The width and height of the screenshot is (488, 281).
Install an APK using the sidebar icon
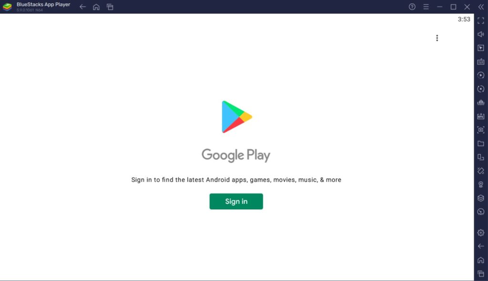(480, 116)
